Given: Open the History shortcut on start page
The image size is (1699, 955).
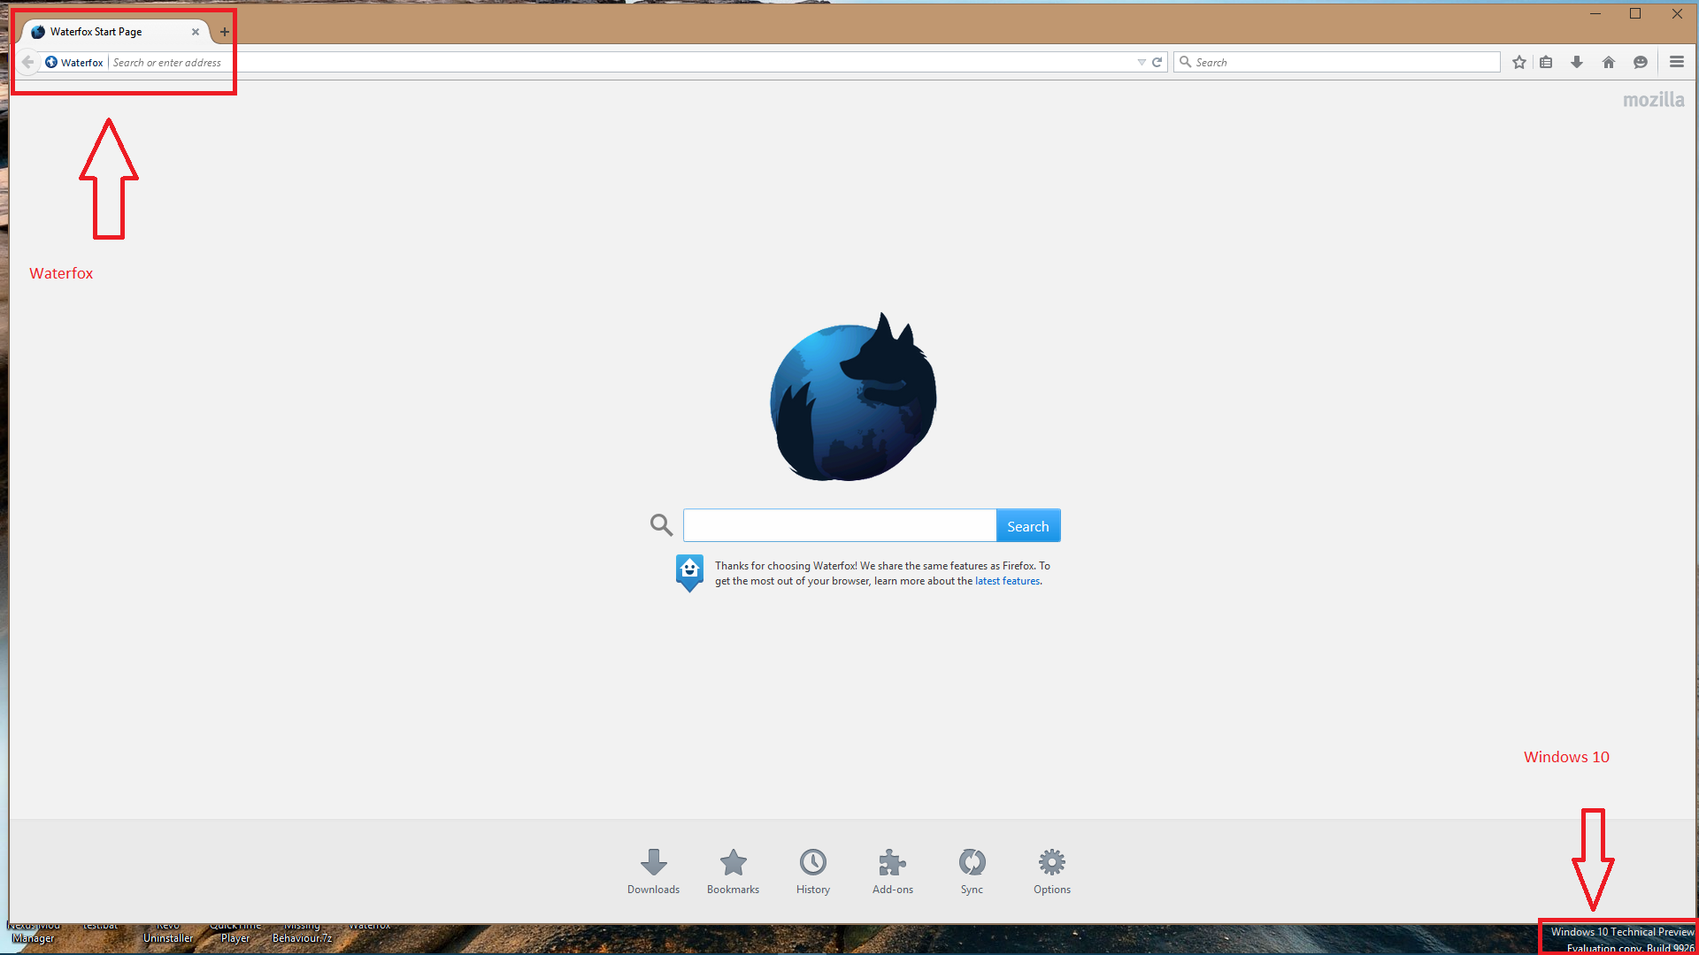Looking at the screenshot, I should [812, 871].
